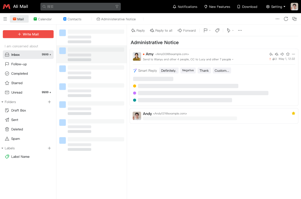Open the pen tool dropdown arrow
This screenshot has height=199, width=301.
coord(233,30)
